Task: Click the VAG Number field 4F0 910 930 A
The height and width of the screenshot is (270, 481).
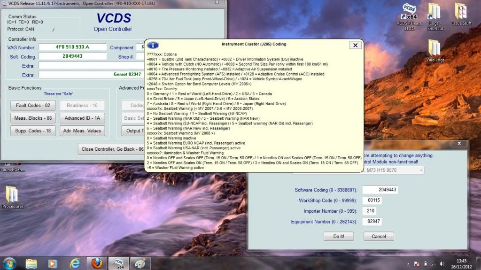Action: coord(72,47)
